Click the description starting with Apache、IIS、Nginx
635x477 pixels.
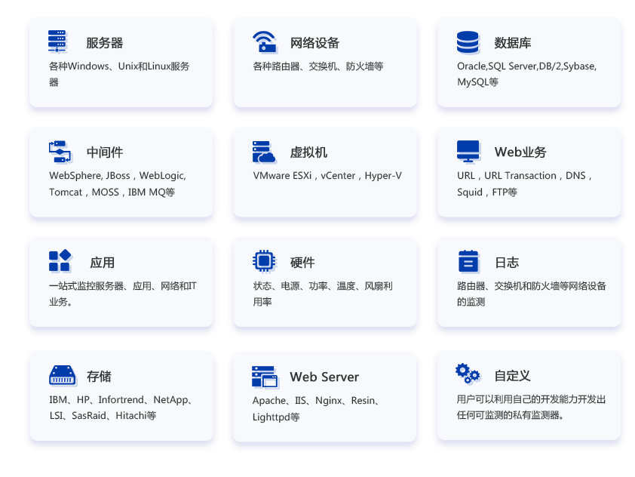(x=316, y=408)
